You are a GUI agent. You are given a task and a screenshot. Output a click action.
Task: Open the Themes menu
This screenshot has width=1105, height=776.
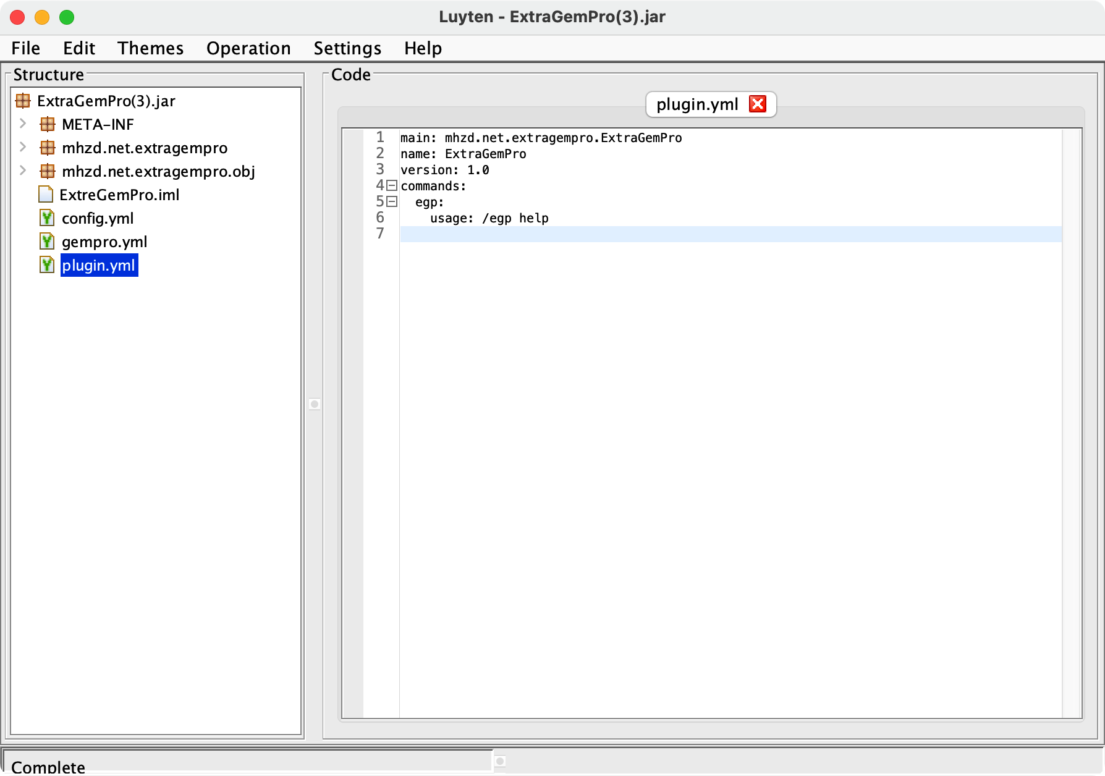point(151,48)
